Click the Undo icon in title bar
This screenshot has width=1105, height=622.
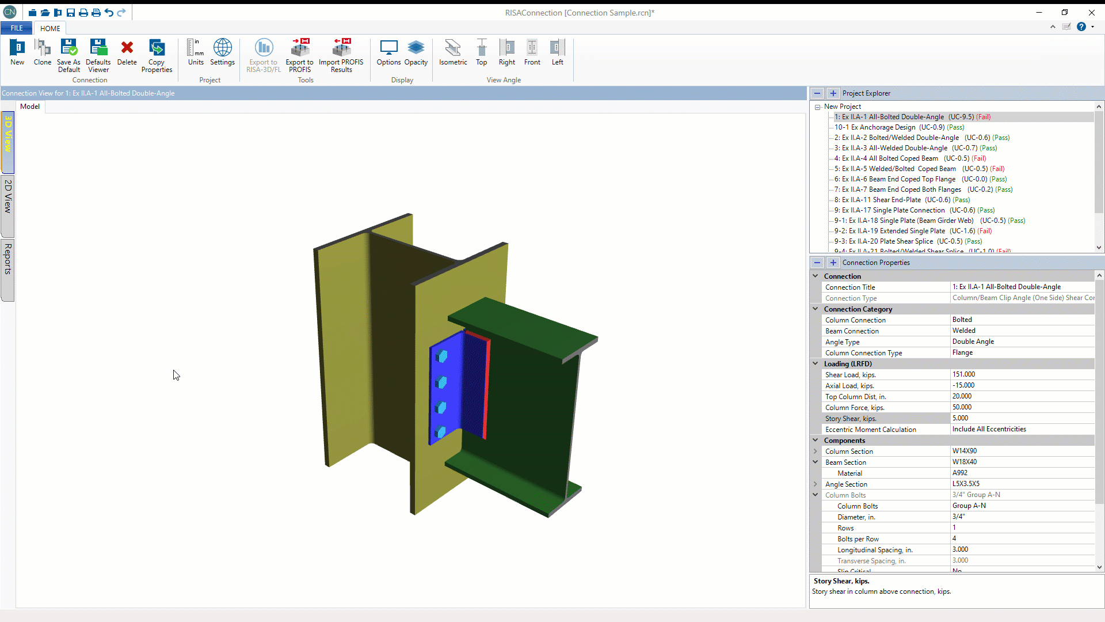[109, 13]
